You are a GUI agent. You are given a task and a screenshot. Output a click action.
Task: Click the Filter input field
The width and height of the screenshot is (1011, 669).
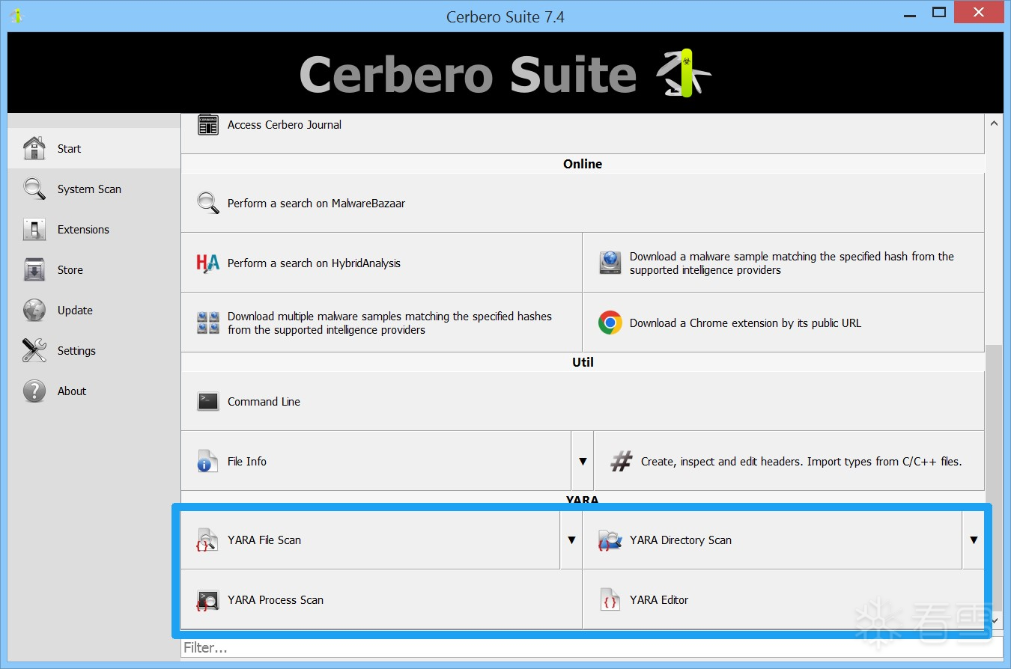[592, 647]
